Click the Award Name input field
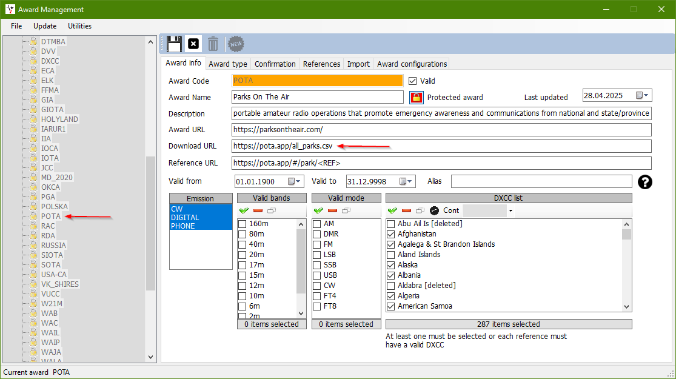Viewport: 676px width, 379px height. coord(317,97)
